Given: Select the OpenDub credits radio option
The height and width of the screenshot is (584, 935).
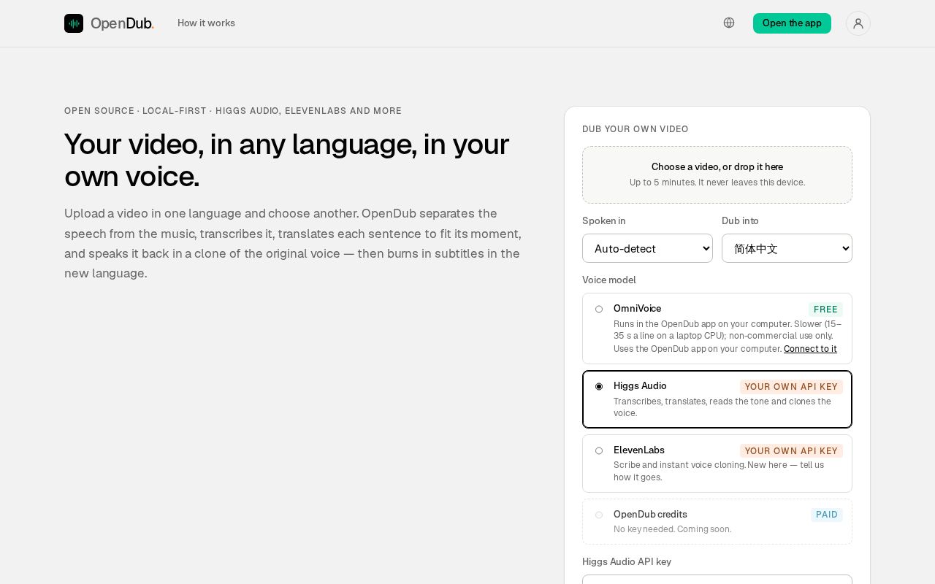Looking at the screenshot, I should pos(599,515).
